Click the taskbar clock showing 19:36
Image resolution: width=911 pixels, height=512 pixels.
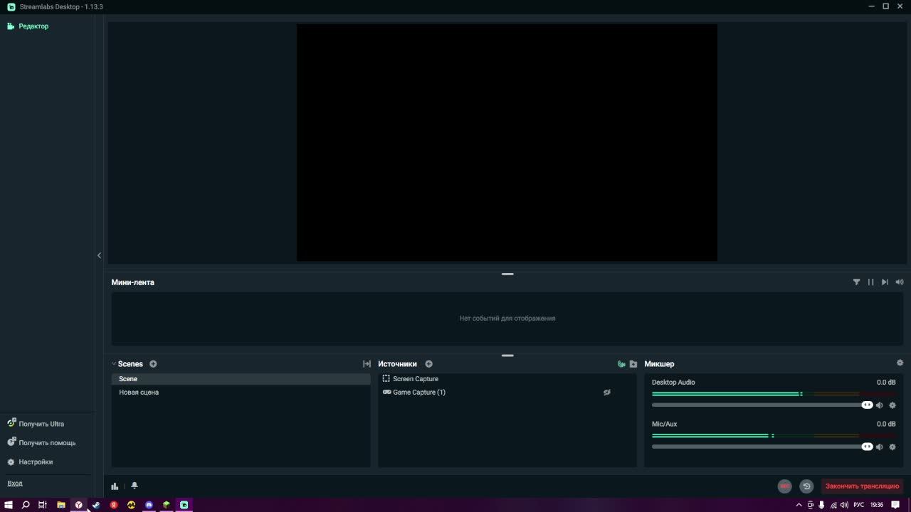pos(877,505)
